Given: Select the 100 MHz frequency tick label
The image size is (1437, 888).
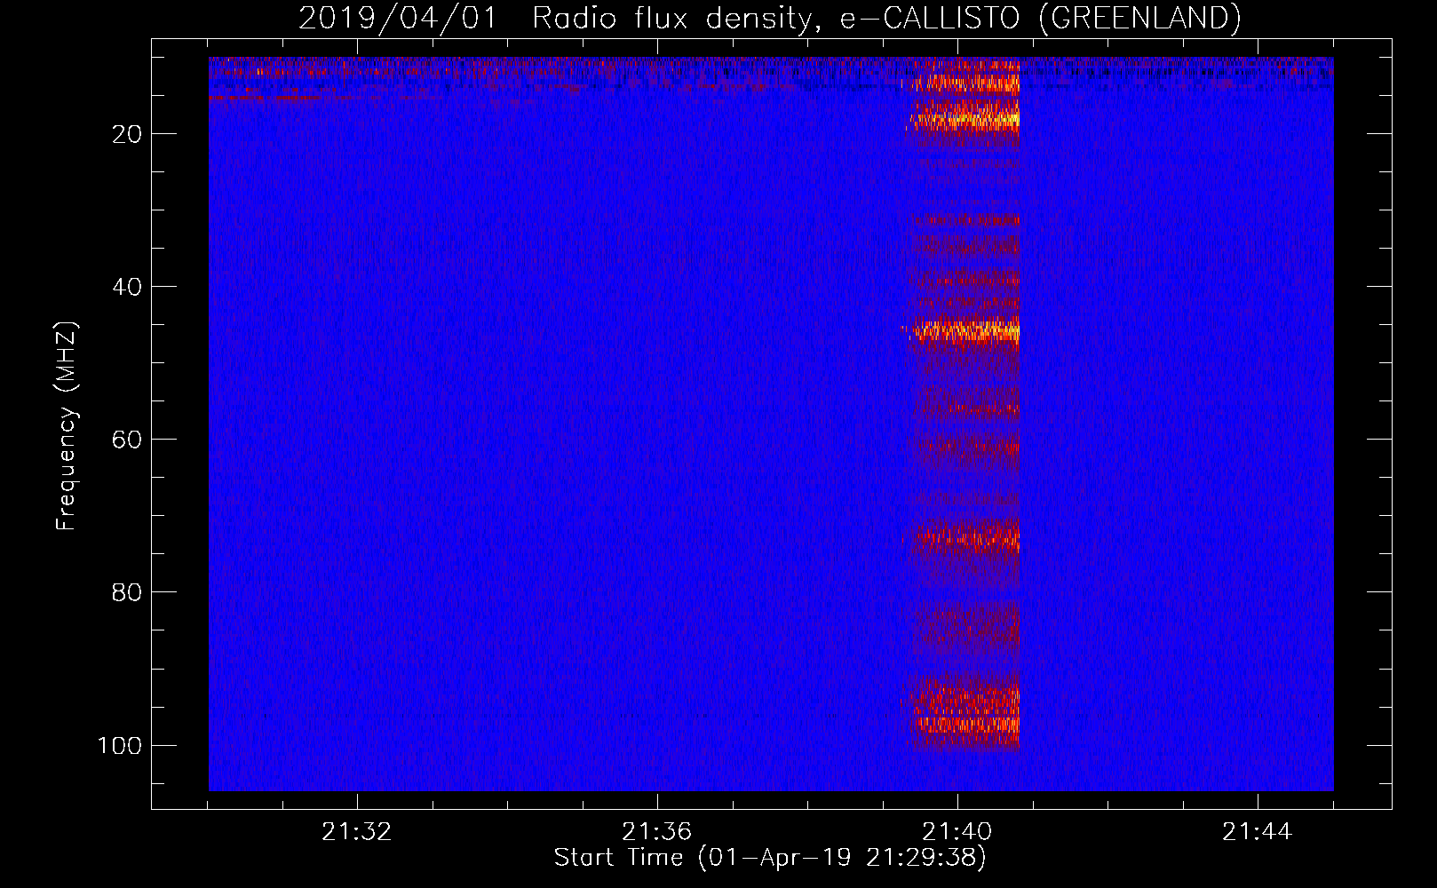Looking at the screenshot, I should tap(120, 745).
